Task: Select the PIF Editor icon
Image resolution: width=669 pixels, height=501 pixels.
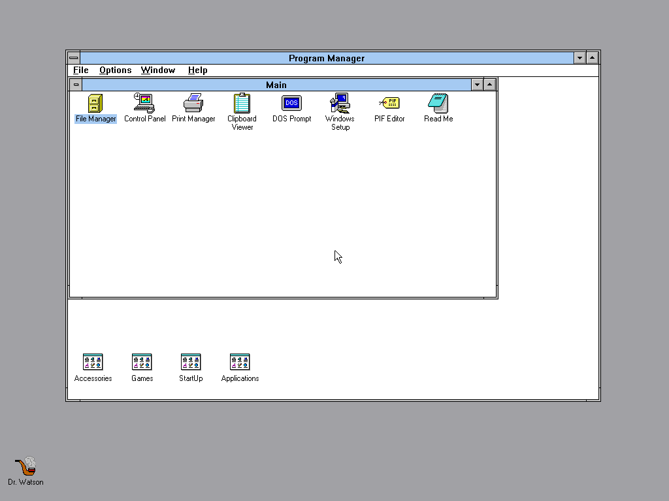Action: 389,103
